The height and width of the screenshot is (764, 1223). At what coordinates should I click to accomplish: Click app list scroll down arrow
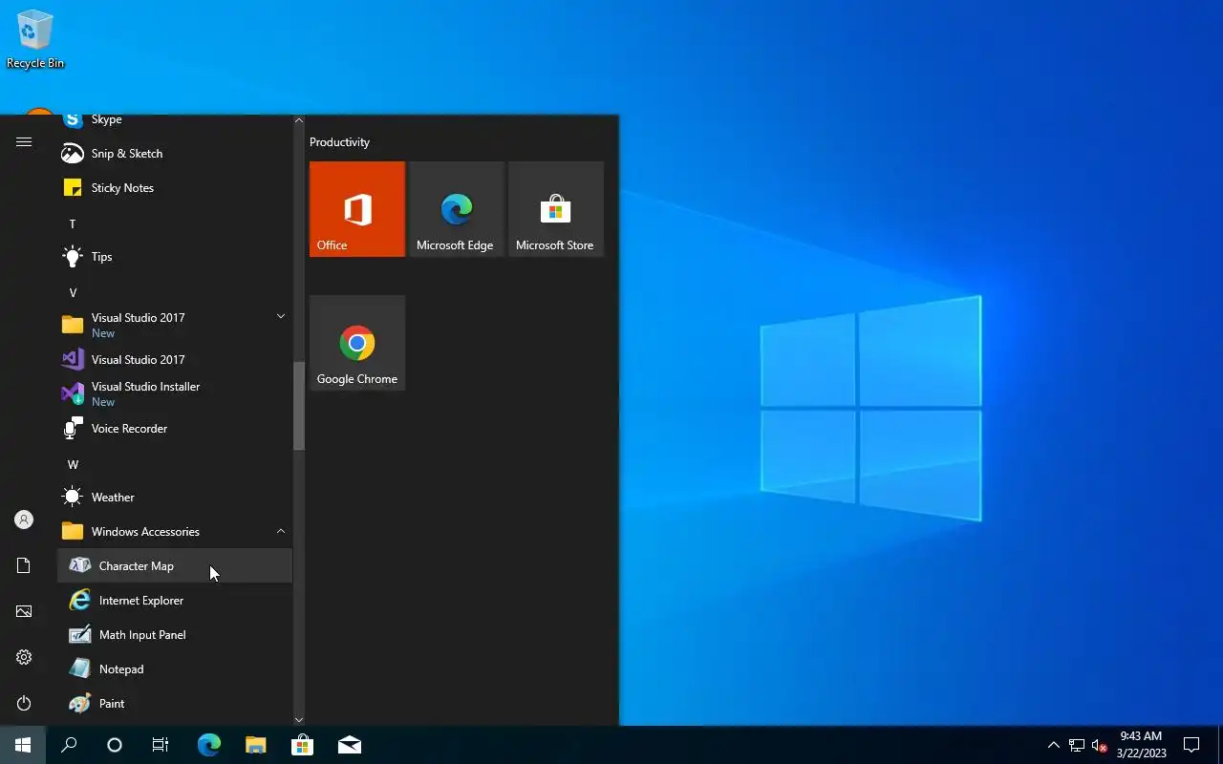click(299, 720)
